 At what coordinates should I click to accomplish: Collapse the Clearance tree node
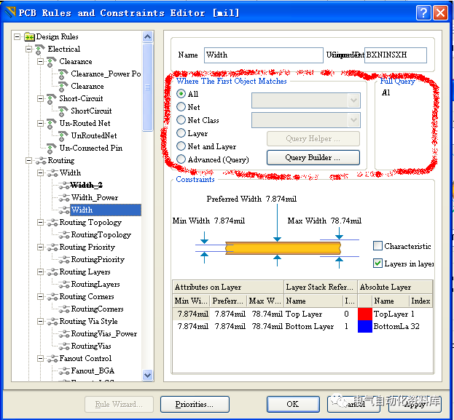(41, 62)
